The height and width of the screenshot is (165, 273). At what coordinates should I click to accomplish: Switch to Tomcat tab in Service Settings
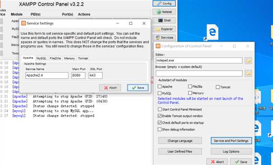click(x=83, y=58)
